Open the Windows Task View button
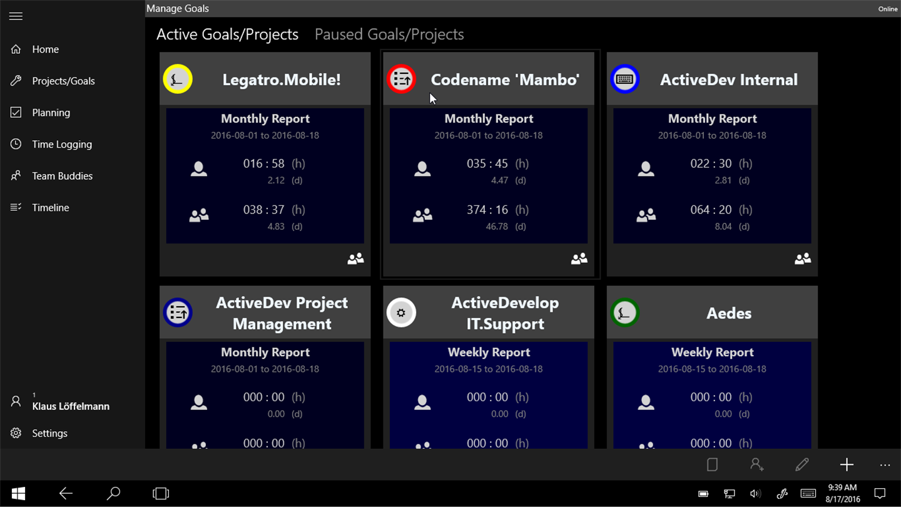This screenshot has height=507, width=901. tap(161, 494)
